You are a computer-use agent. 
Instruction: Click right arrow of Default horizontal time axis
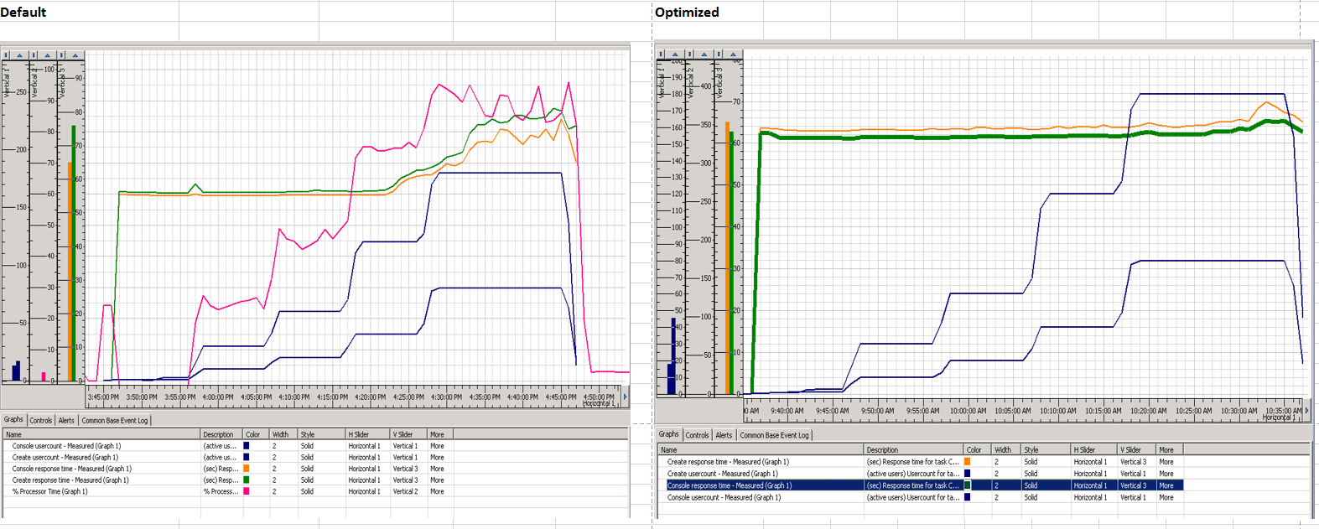625,397
